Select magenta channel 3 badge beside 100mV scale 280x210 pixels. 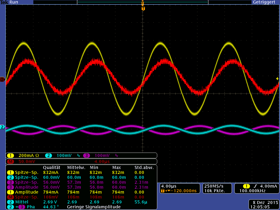pos(86,156)
